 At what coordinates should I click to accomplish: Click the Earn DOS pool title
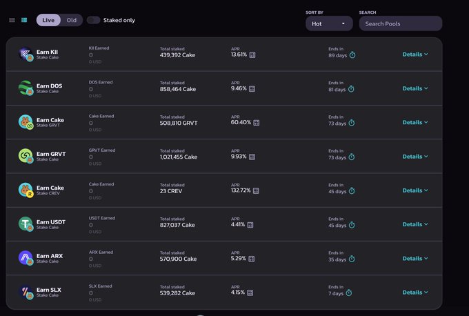[50, 86]
